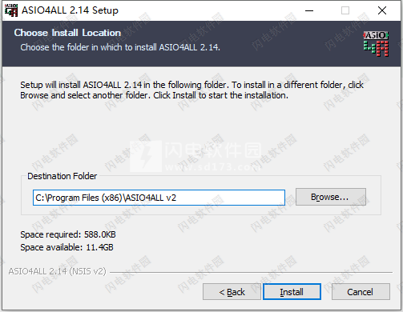Click the setup instructions paragraph
The image size is (403, 312).
click(191, 90)
